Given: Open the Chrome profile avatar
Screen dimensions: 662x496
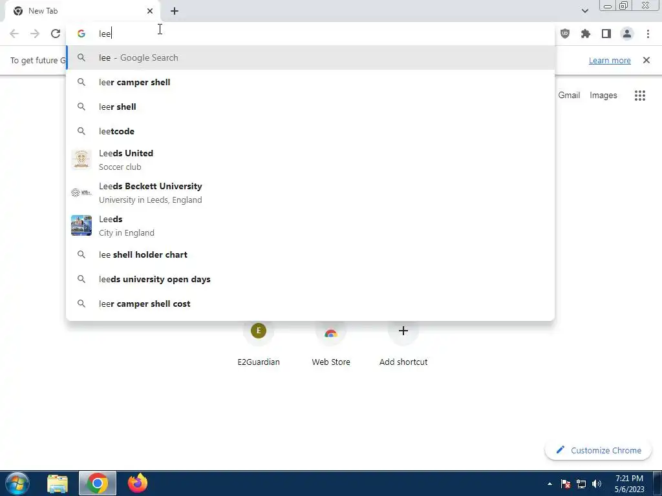Looking at the screenshot, I should pyautogui.click(x=627, y=34).
